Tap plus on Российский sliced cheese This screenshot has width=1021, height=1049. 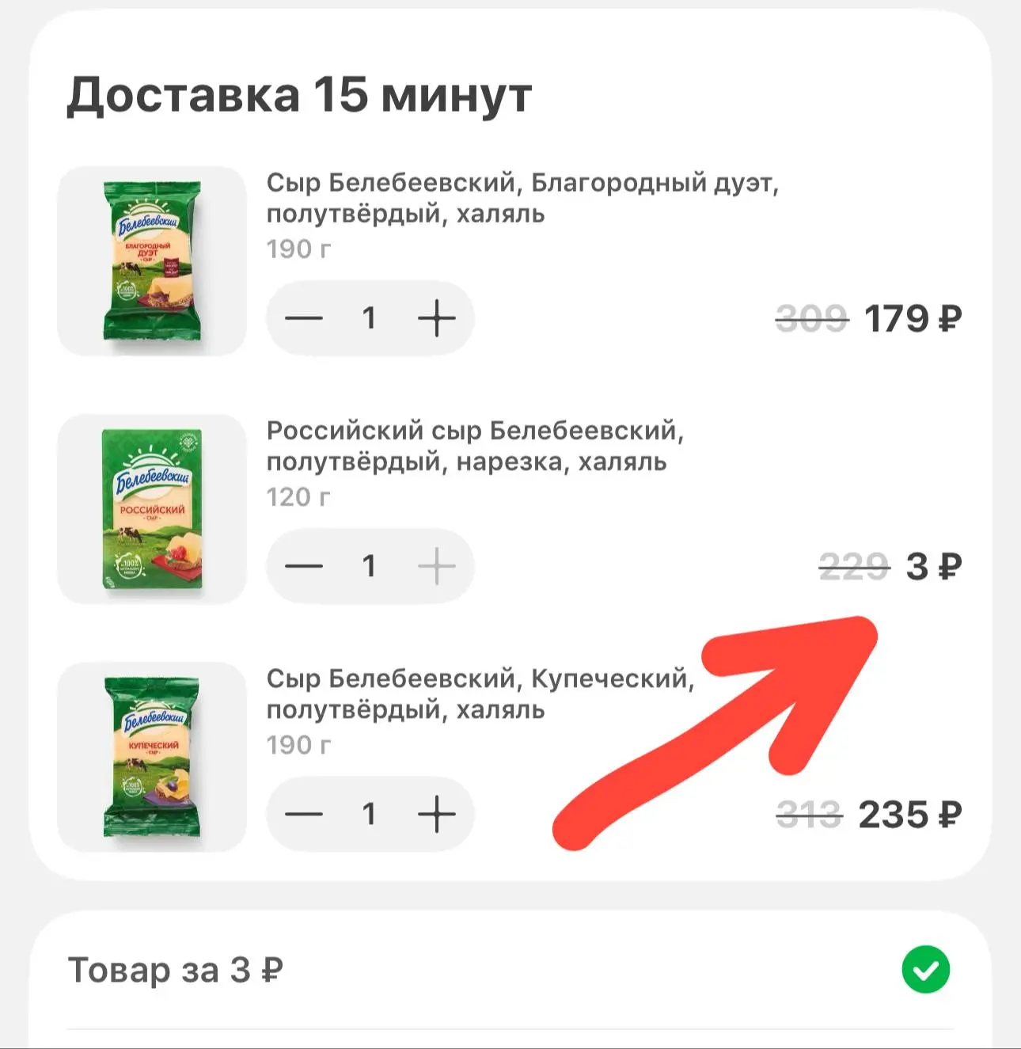point(436,566)
